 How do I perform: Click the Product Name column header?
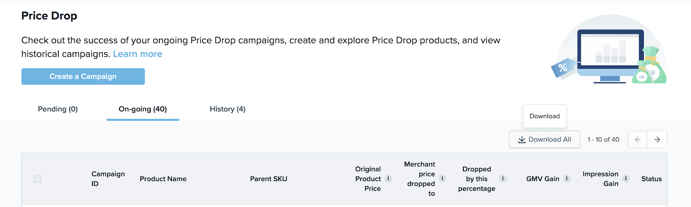(163, 179)
